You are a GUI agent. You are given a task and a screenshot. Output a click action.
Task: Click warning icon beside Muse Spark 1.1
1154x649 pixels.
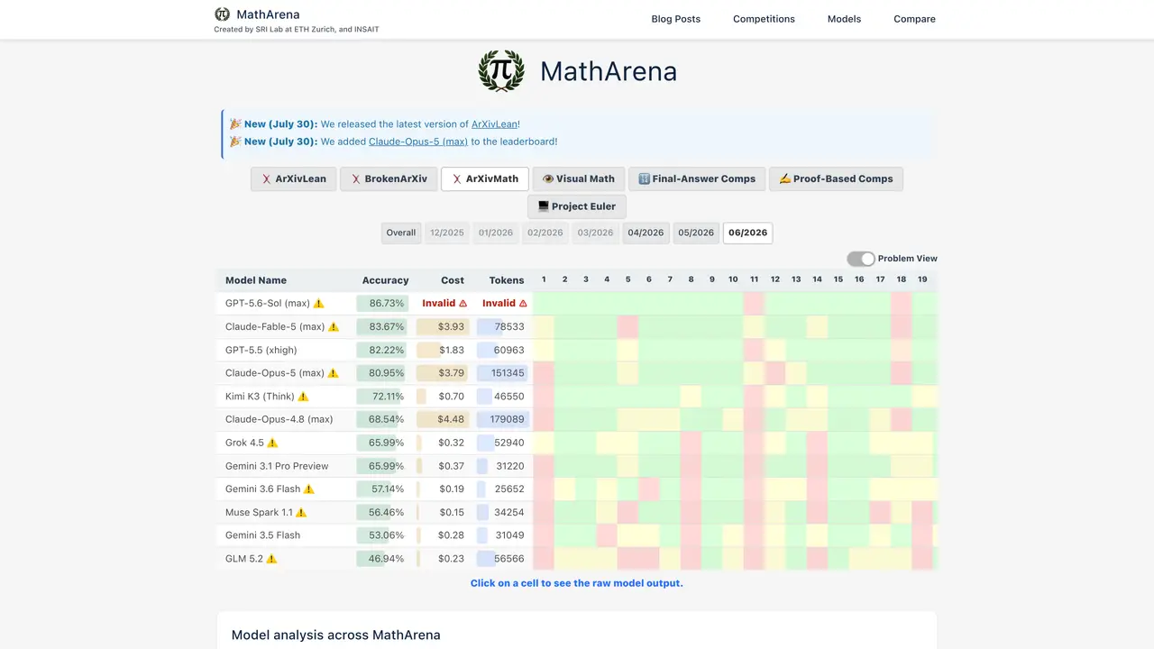[x=301, y=513]
